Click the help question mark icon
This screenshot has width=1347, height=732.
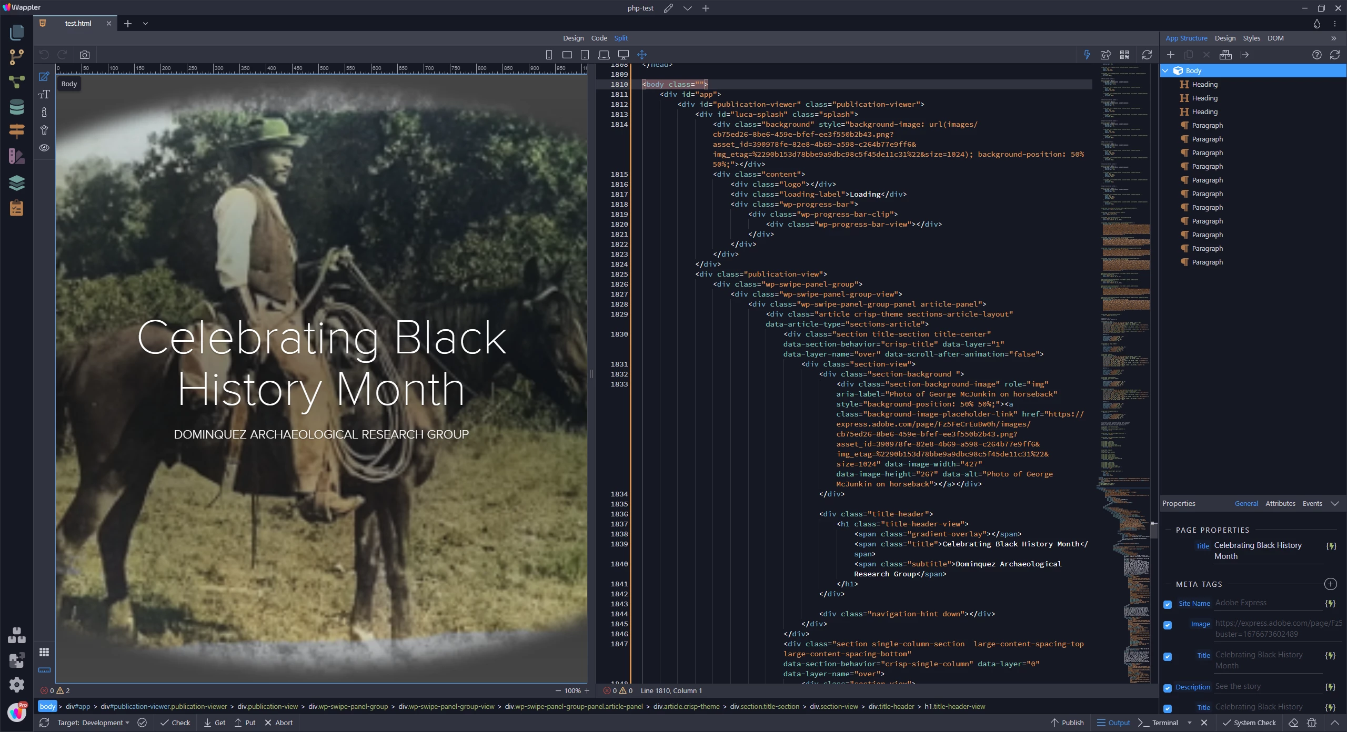pos(1316,55)
